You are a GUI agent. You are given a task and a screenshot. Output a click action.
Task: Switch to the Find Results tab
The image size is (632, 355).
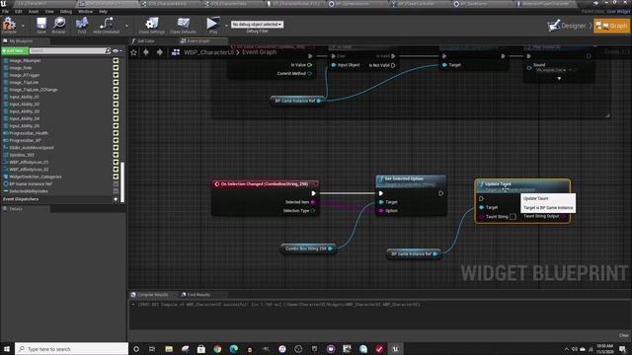click(x=198, y=295)
